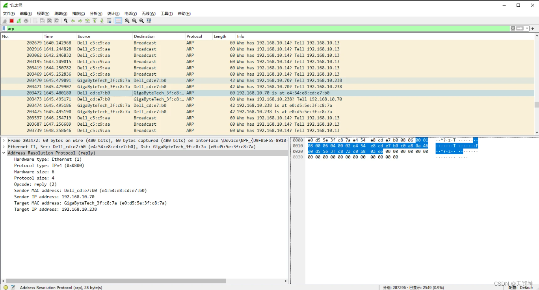Click the close capture file icon

[50, 21]
